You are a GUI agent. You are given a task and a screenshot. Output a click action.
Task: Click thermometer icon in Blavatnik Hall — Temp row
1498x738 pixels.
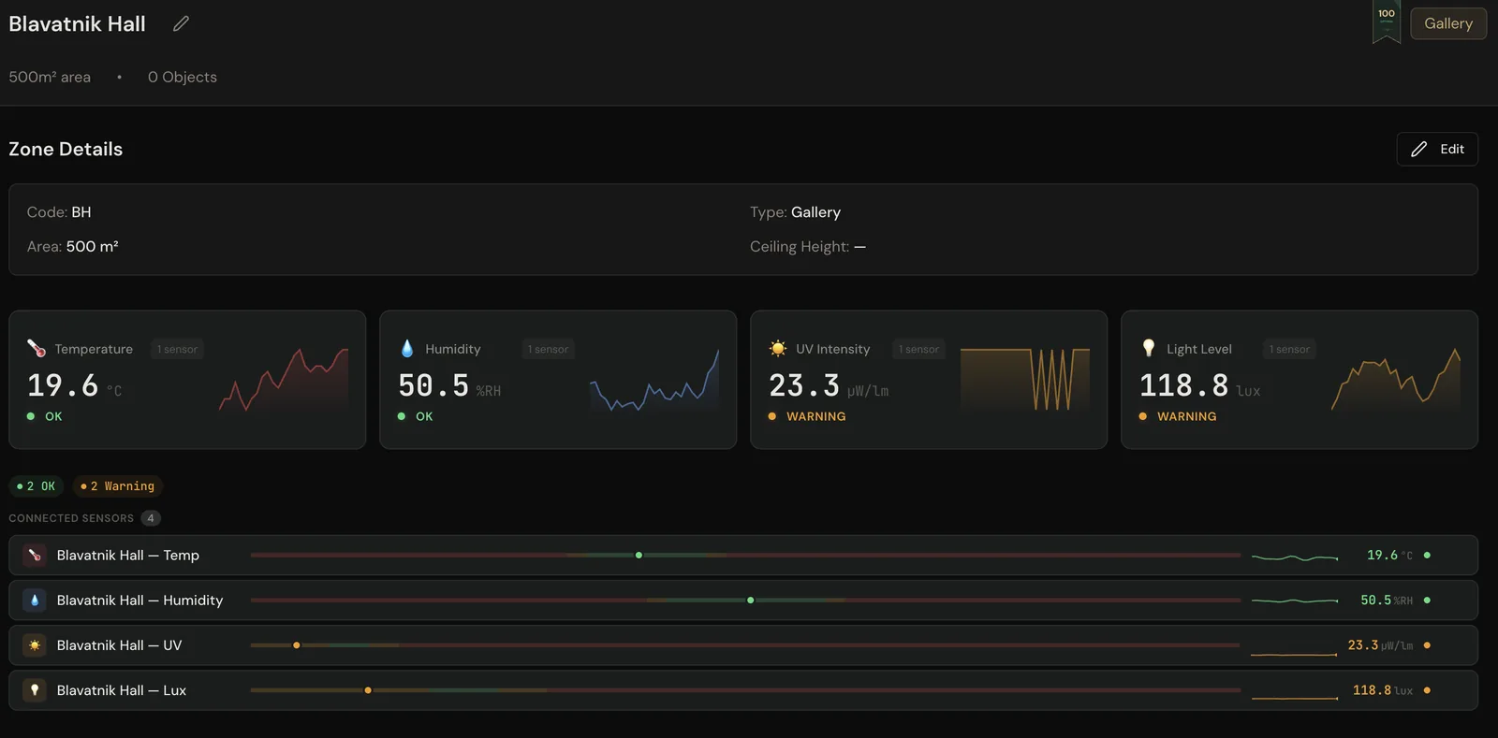point(35,556)
